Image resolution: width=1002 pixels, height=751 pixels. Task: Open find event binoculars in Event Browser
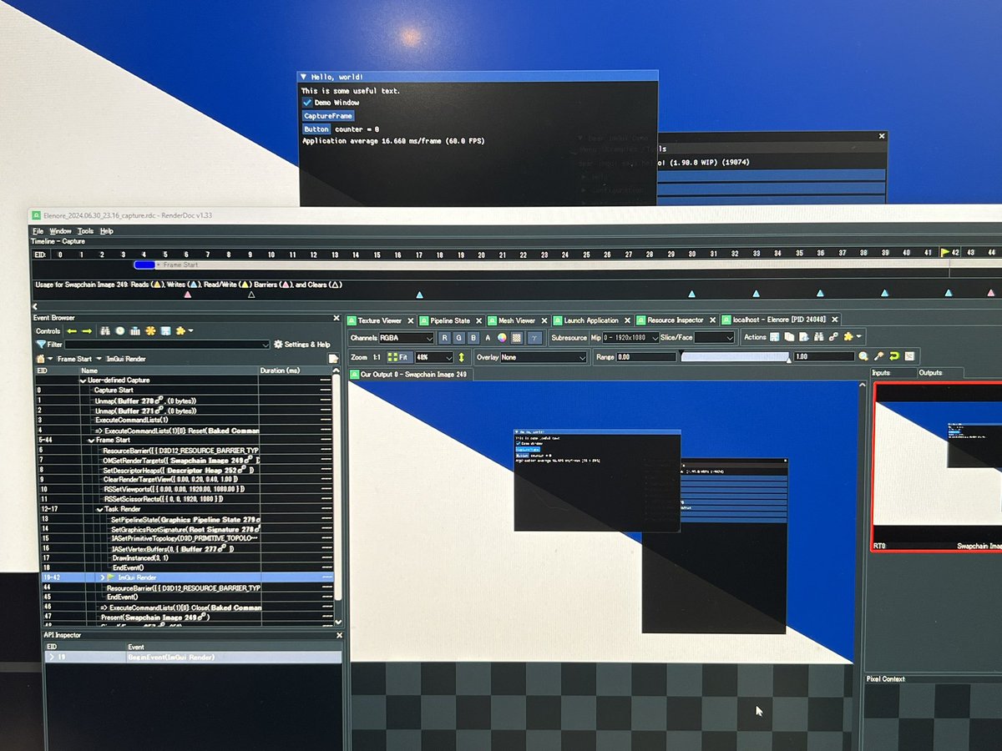[x=105, y=331]
